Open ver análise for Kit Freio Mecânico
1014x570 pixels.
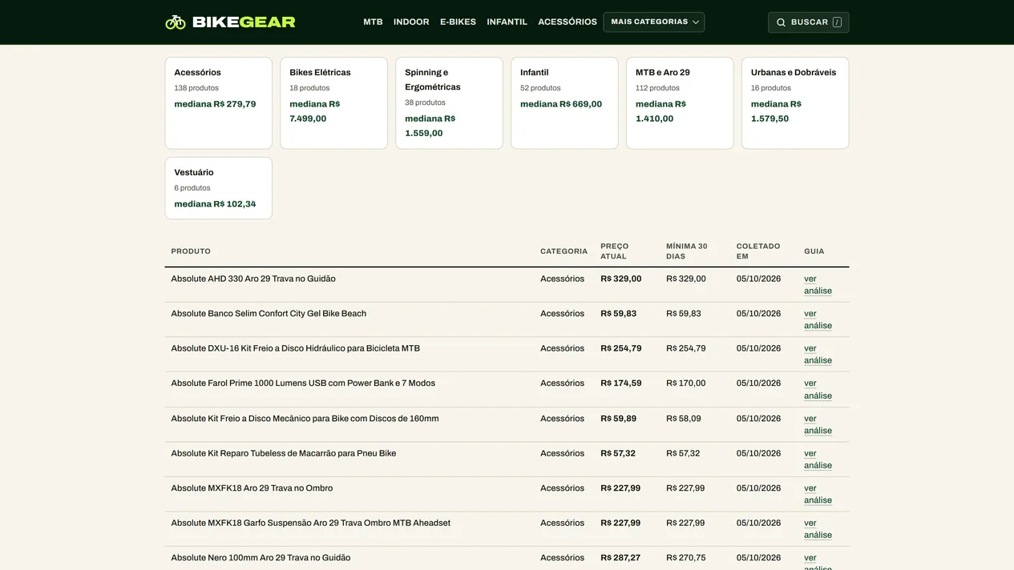(x=818, y=424)
